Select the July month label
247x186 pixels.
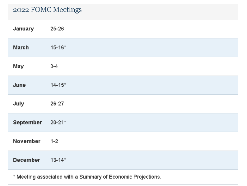19,104
